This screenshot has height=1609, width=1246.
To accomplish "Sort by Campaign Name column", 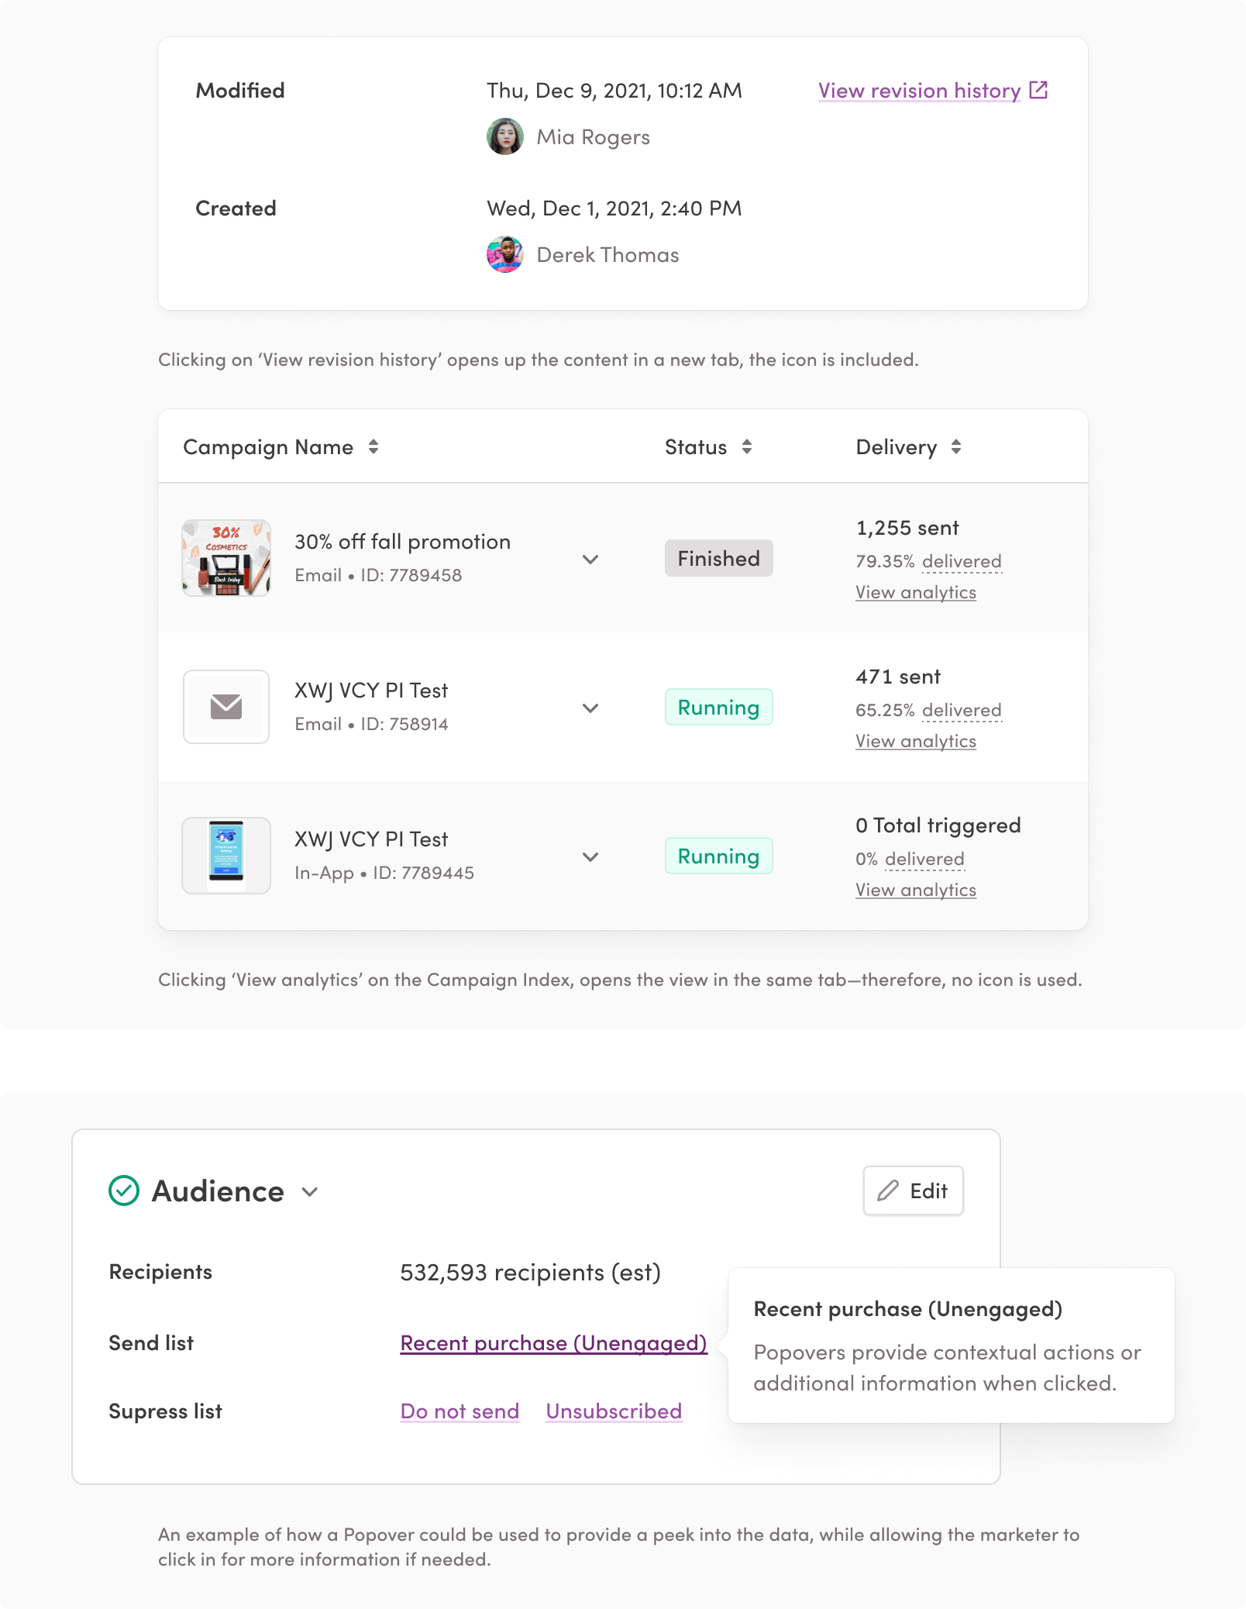I will click(373, 447).
